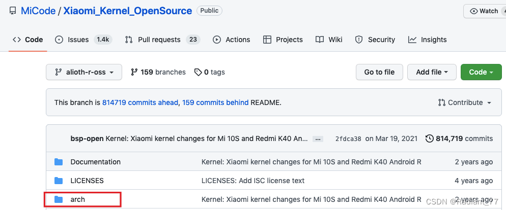Select the Code tab
The height and width of the screenshot is (210, 506).
28,40
